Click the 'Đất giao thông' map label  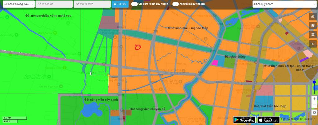[235, 57]
